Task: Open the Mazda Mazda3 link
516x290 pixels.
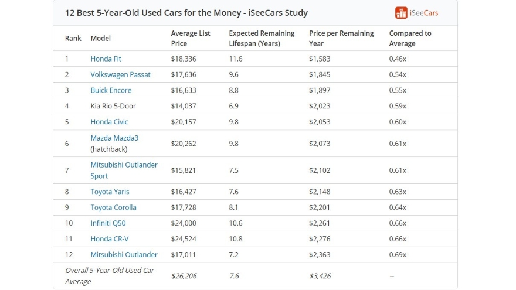Action: (x=114, y=138)
